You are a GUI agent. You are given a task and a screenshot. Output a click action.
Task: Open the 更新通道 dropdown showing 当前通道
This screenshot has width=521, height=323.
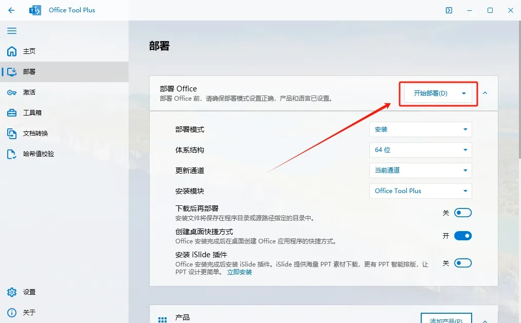[x=420, y=170]
